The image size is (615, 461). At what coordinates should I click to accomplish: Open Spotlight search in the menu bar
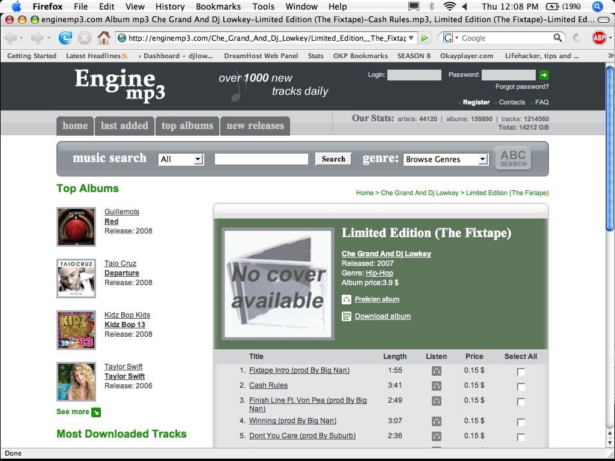pos(598,7)
